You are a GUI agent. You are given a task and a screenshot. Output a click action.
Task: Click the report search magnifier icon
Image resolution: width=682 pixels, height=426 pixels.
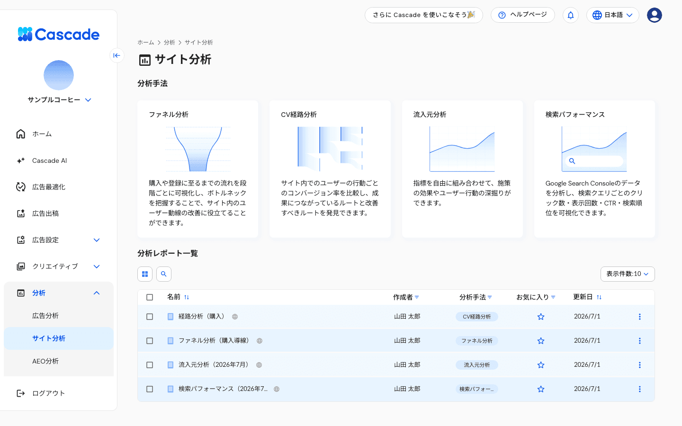coord(164,274)
